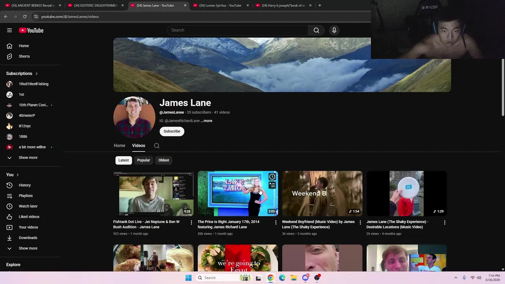This screenshot has width=505, height=284.
Task: Switch to the ESOTERIC ENLIGHTENMENT browser tab
Action: click(95, 6)
